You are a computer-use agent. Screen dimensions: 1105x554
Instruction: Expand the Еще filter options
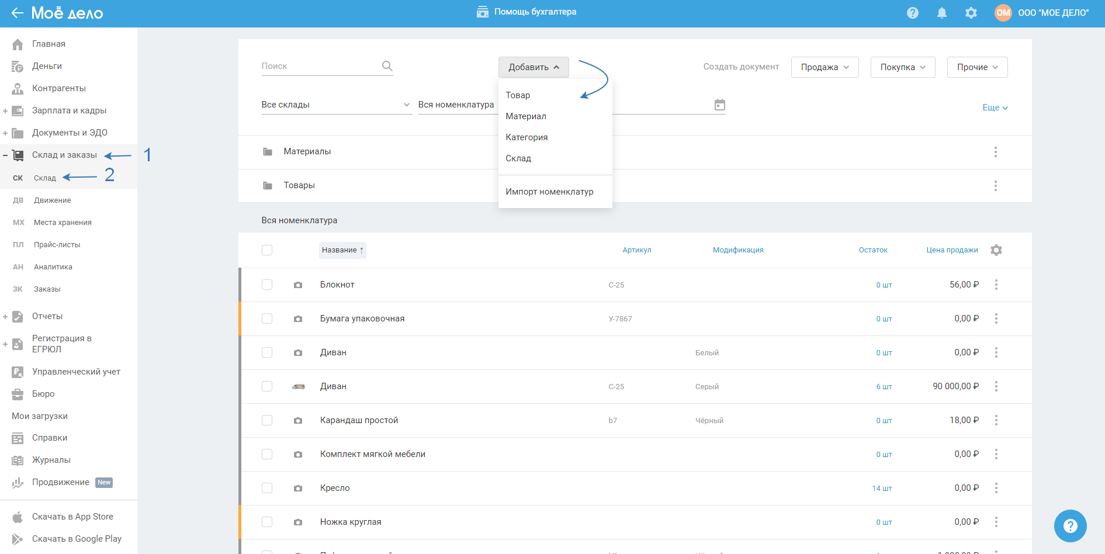[995, 108]
